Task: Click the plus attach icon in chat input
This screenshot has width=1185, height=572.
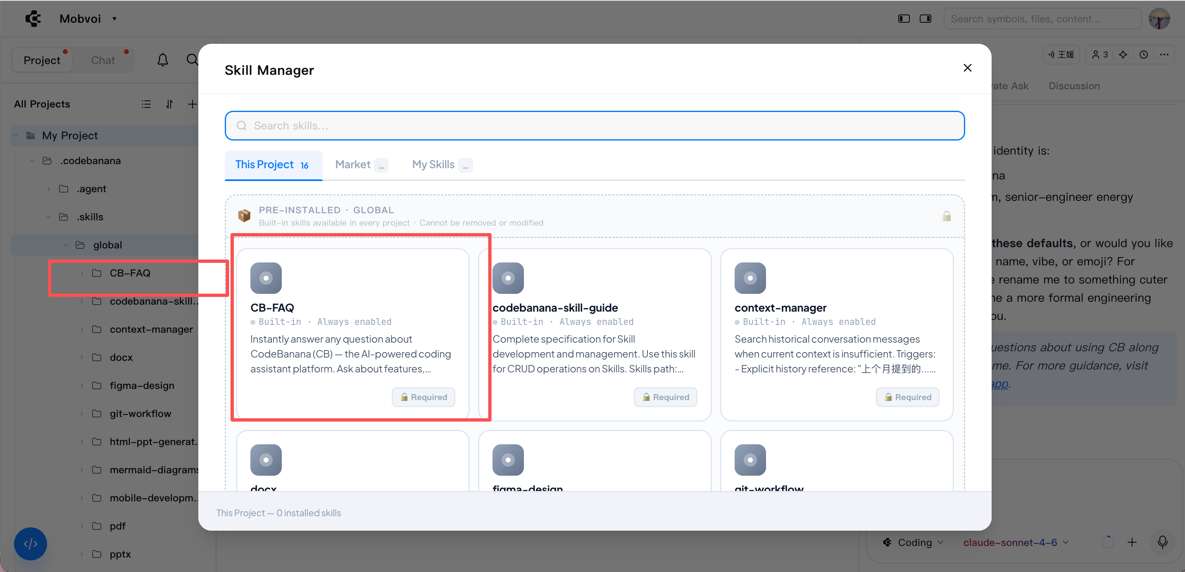Action: 1132,542
